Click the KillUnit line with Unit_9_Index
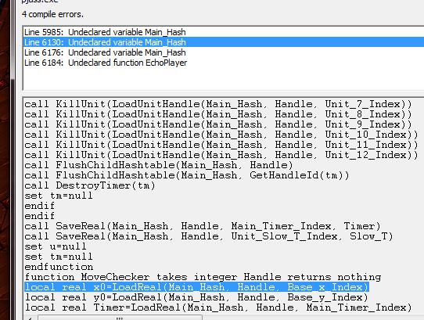Screen dimensions: 424x320 point(218,124)
